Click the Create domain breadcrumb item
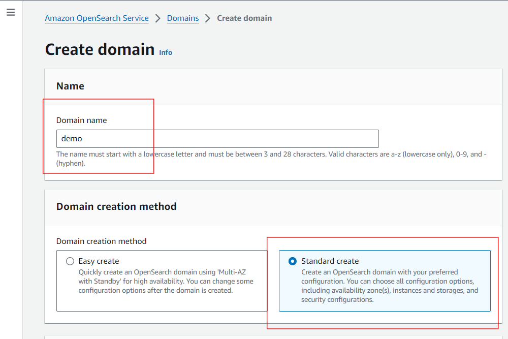 pyautogui.click(x=244, y=18)
